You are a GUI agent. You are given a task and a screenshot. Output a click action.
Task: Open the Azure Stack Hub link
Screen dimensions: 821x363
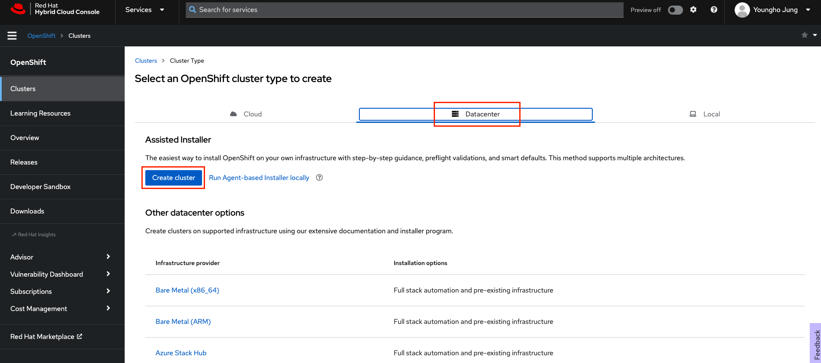tap(181, 353)
